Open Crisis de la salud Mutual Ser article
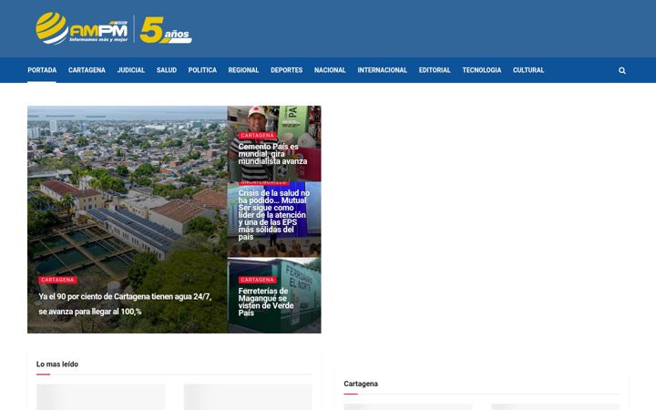 274,215
